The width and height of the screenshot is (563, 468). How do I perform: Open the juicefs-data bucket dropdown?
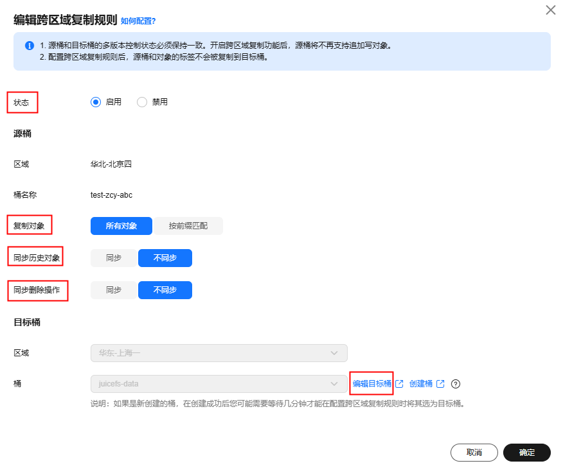coord(219,384)
